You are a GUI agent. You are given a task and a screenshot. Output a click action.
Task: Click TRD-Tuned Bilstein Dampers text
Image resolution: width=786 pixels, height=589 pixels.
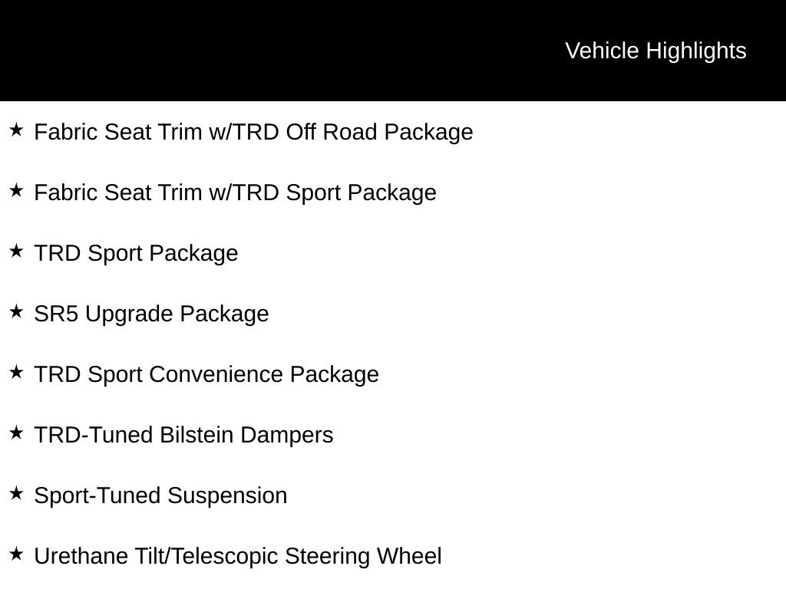pos(183,435)
